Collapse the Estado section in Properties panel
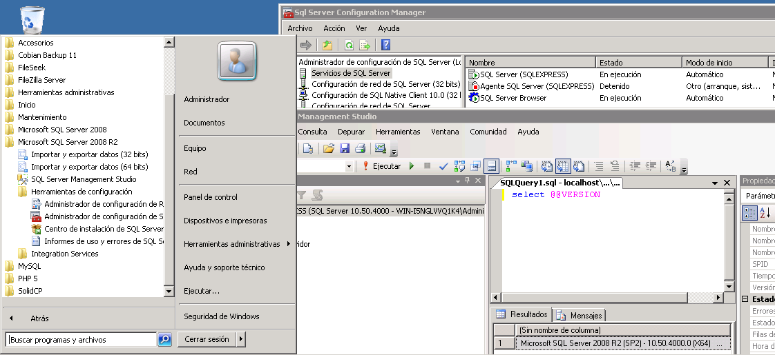This screenshot has width=775, height=355. click(x=745, y=299)
